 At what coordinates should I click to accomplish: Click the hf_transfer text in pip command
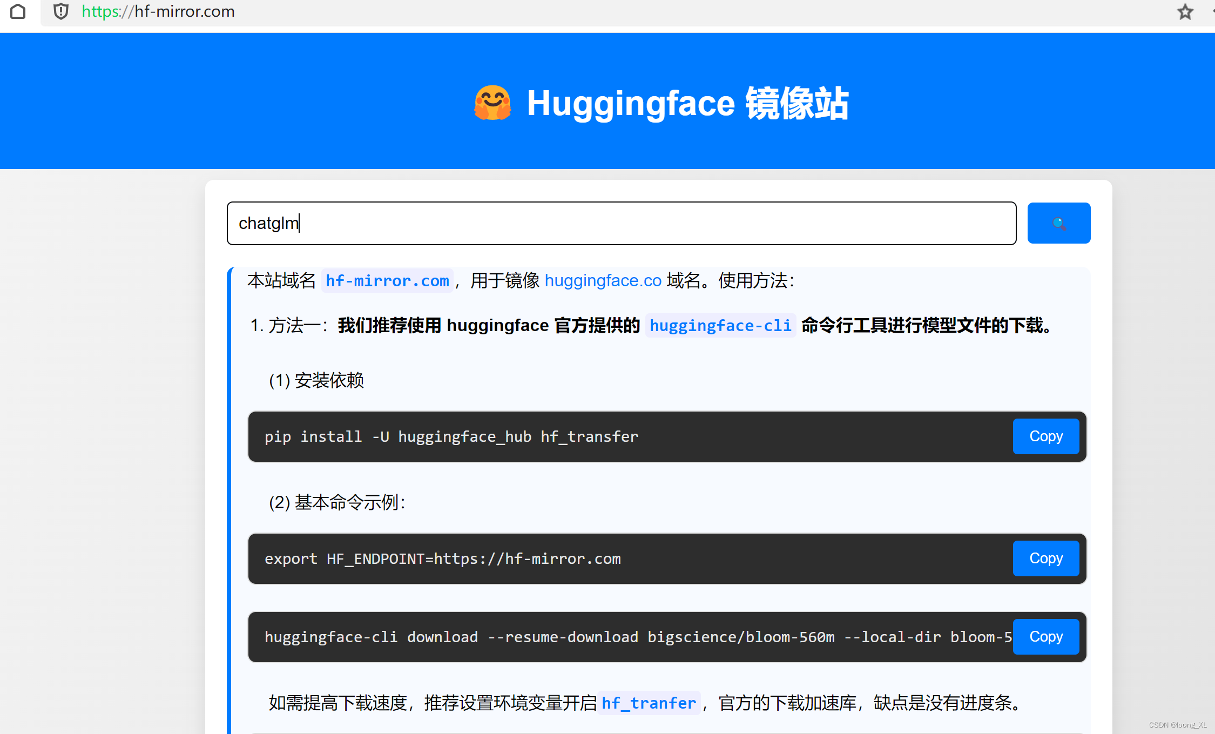click(x=589, y=436)
